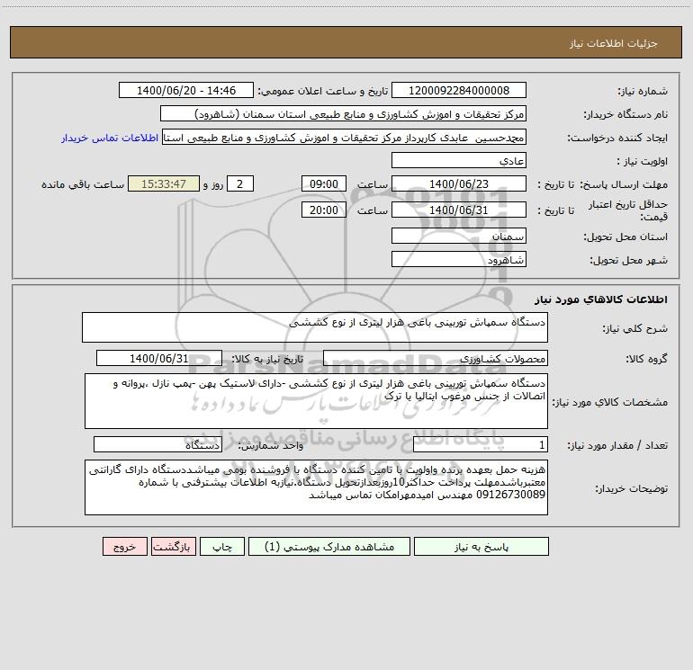The width and height of the screenshot is (693, 670).
Task: Click the product need date field
Action: [159, 358]
